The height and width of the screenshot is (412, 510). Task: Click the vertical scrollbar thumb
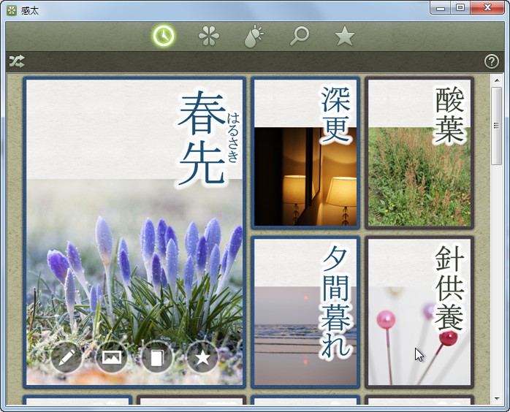(x=497, y=126)
